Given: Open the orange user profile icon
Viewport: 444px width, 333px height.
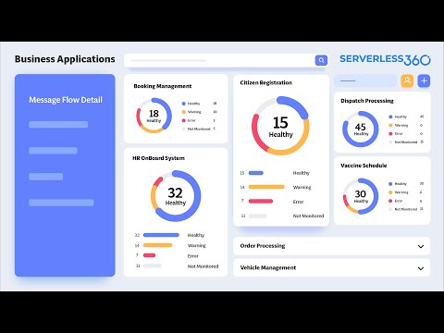Looking at the screenshot, I should click(x=407, y=80).
